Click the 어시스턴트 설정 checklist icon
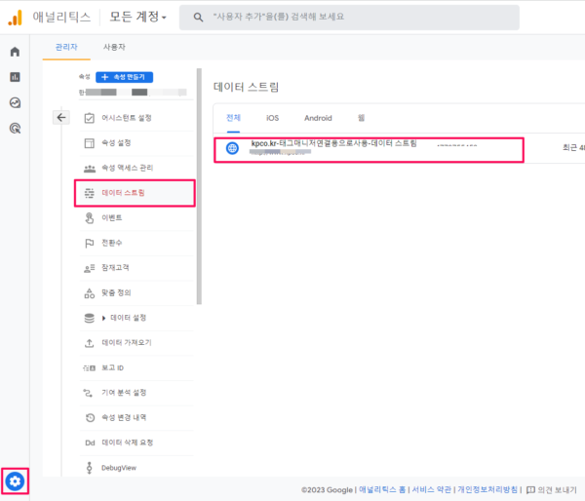Image resolution: width=585 pixels, height=501 pixels. click(89, 118)
